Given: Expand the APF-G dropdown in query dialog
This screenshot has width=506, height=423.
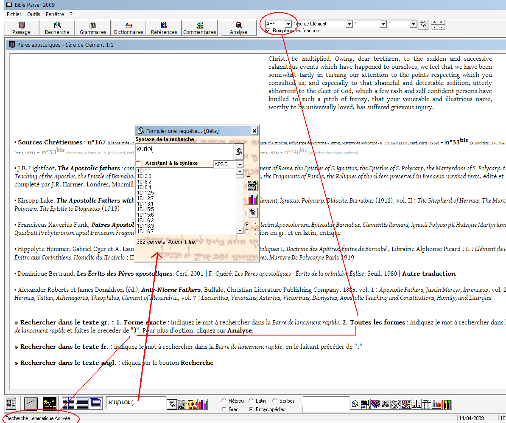Looking at the screenshot, I should tap(240, 164).
